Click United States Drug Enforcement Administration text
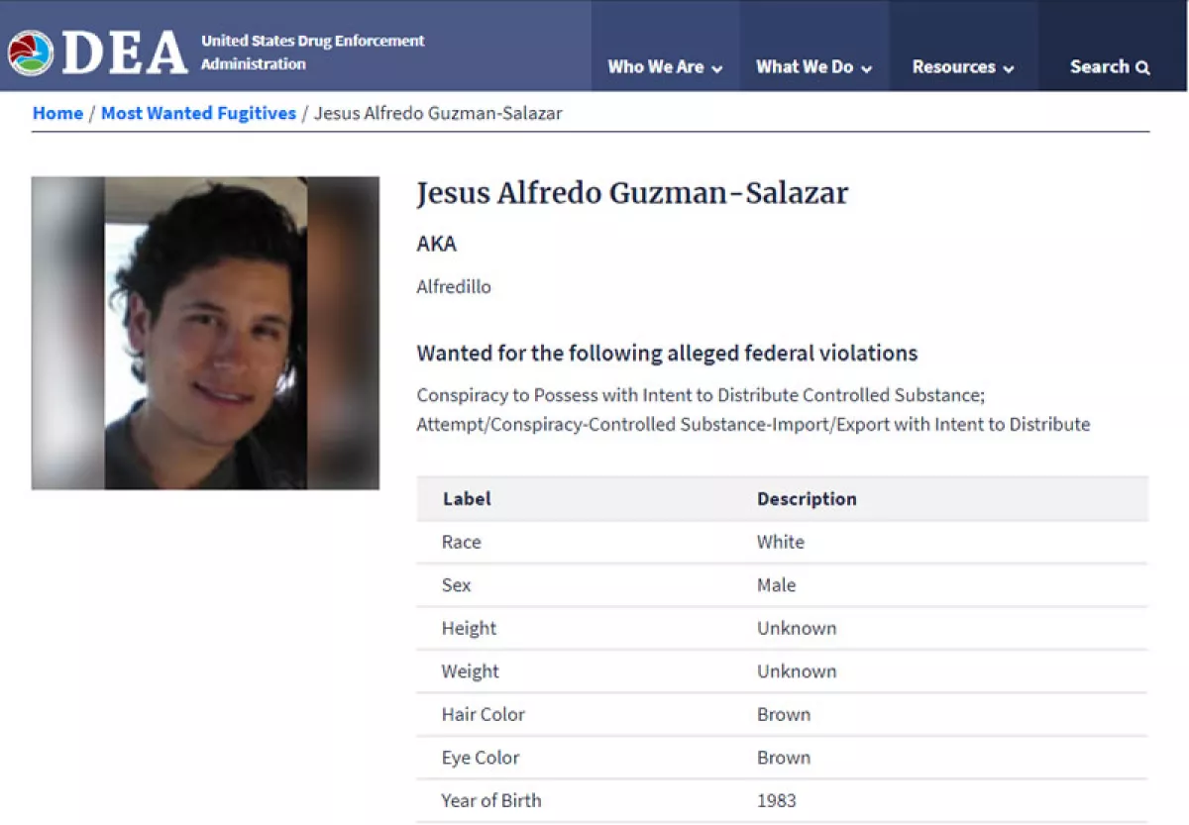 click(x=312, y=52)
